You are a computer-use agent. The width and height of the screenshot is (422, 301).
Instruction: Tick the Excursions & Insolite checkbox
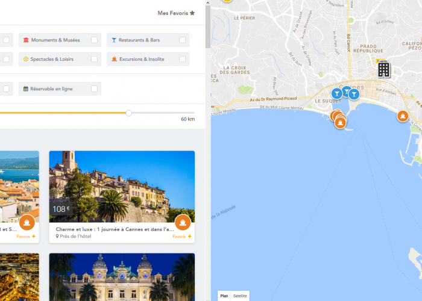click(x=182, y=59)
